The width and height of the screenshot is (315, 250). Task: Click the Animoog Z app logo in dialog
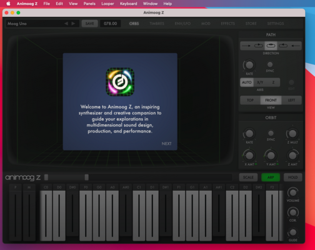click(x=120, y=82)
